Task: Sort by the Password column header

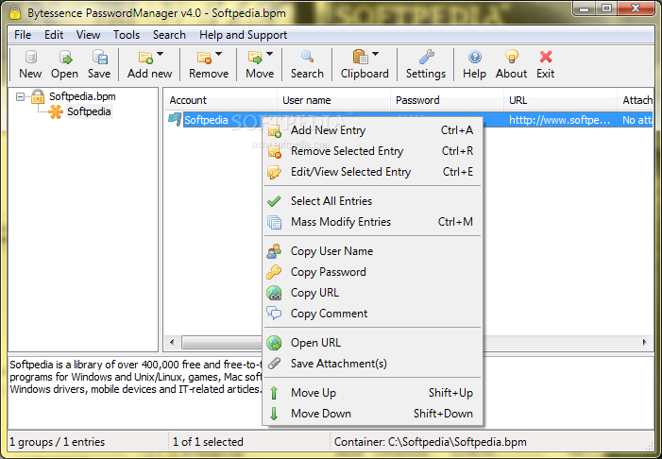Action: pyautogui.click(x=447, y=100)
